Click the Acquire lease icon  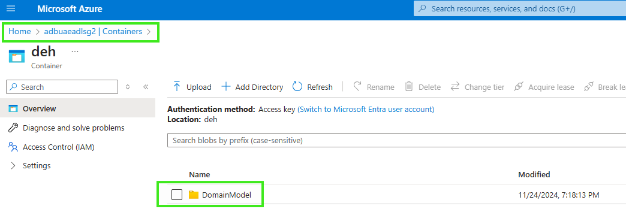pos(519,86)
